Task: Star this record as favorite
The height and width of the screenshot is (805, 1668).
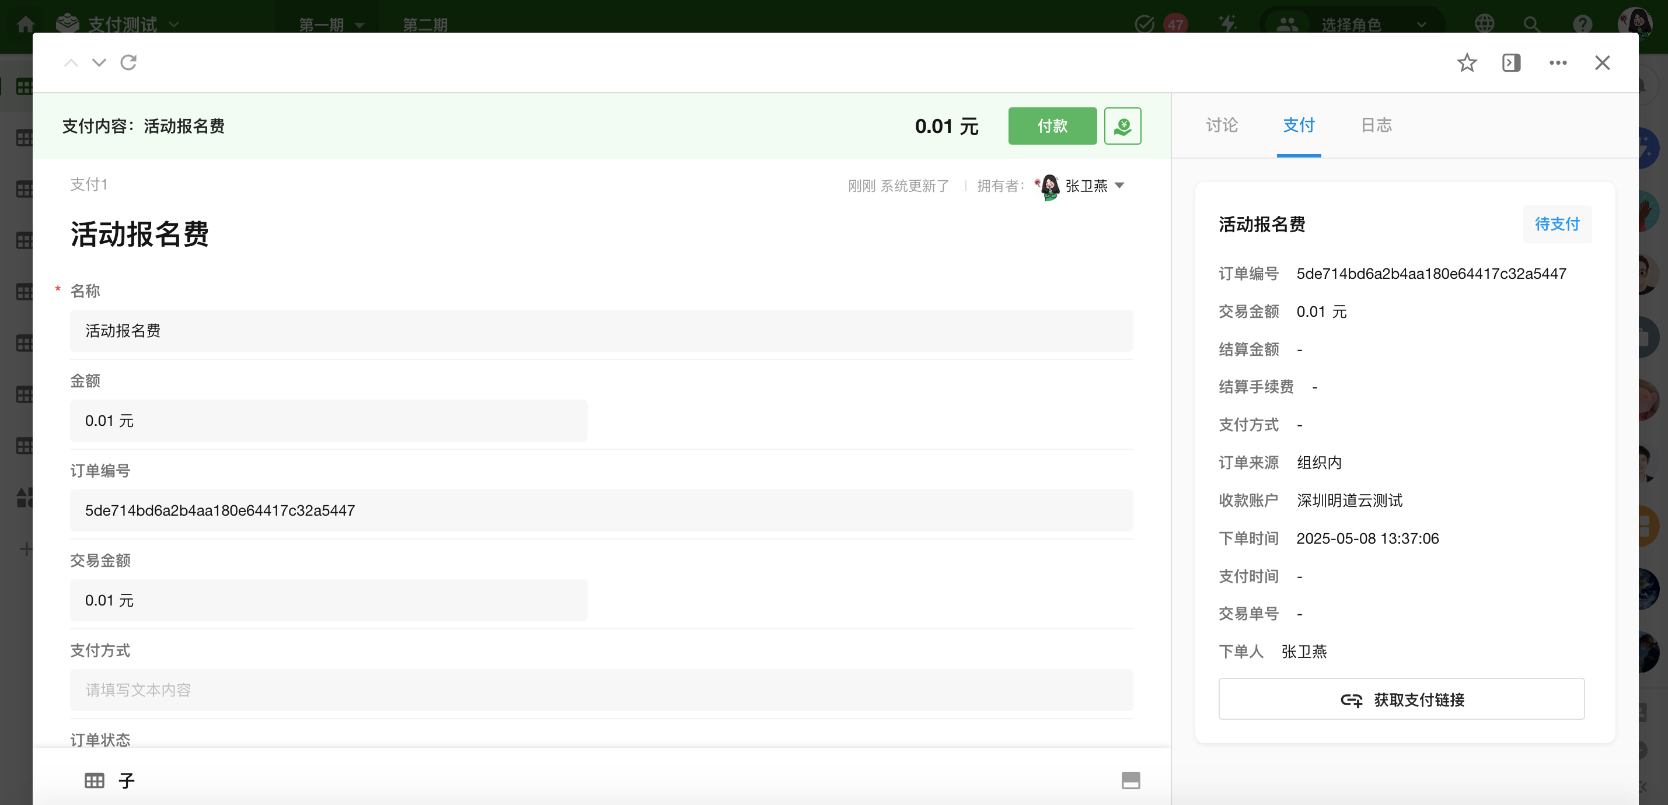Action: pos(1467,63)
